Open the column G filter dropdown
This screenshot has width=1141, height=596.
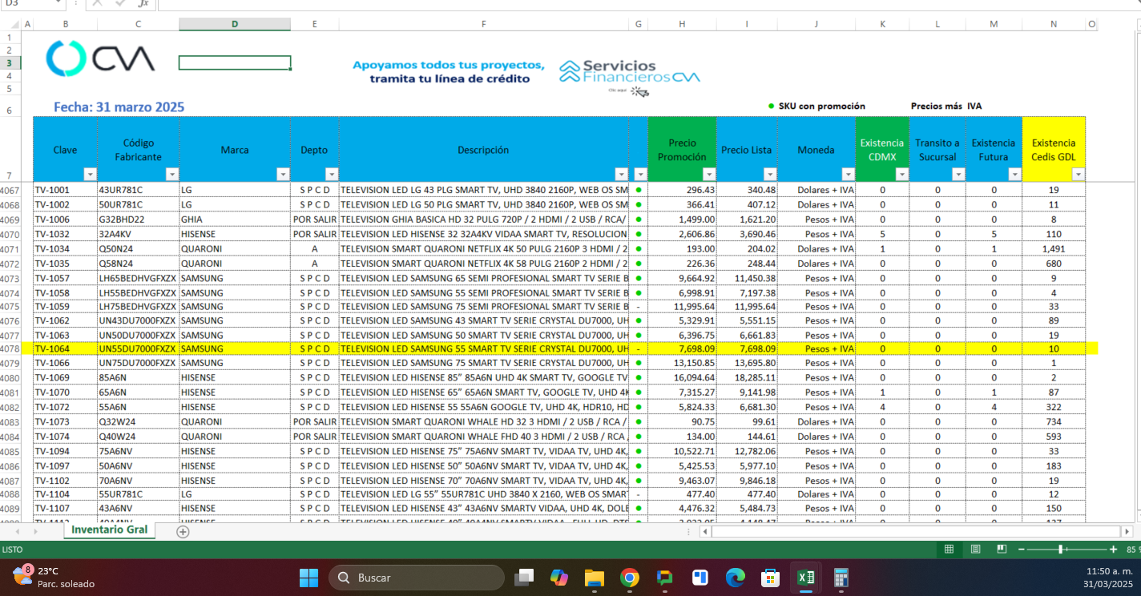click(640, 174)
